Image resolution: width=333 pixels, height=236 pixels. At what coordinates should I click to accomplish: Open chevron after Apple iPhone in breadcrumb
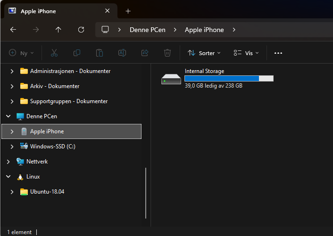pyautogui.click(x=234, y=30)
